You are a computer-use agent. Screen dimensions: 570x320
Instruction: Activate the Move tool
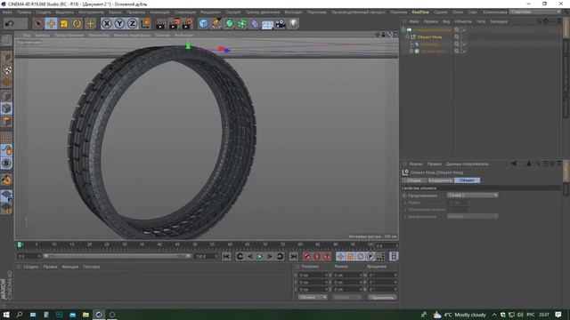pyautogui.click(x=51, y=24)
